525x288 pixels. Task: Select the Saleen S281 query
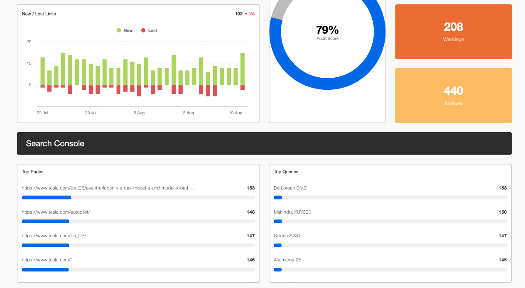(x=287, y=236)
